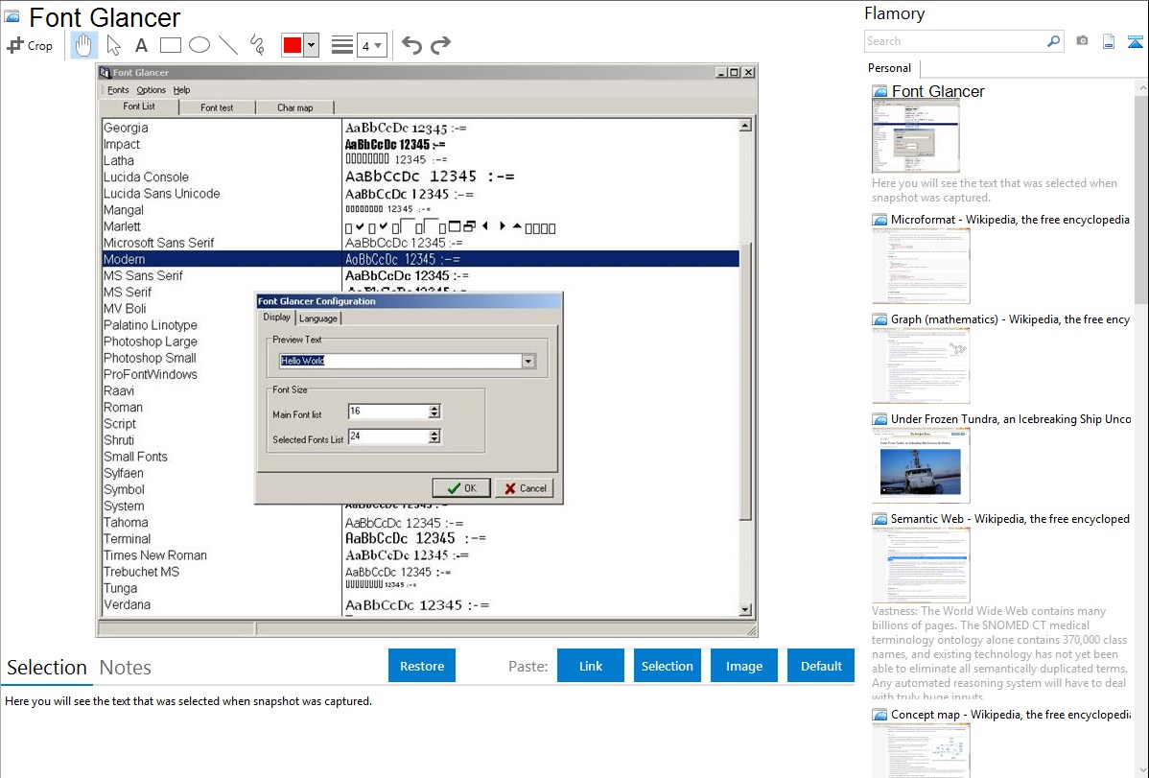
Task: Click the document icon beside the camera
Action: pyautogui.click(x=1109, y=41)
